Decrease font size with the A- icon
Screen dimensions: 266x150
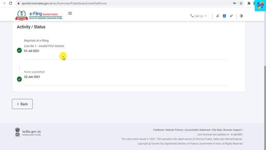click(218, 16)
